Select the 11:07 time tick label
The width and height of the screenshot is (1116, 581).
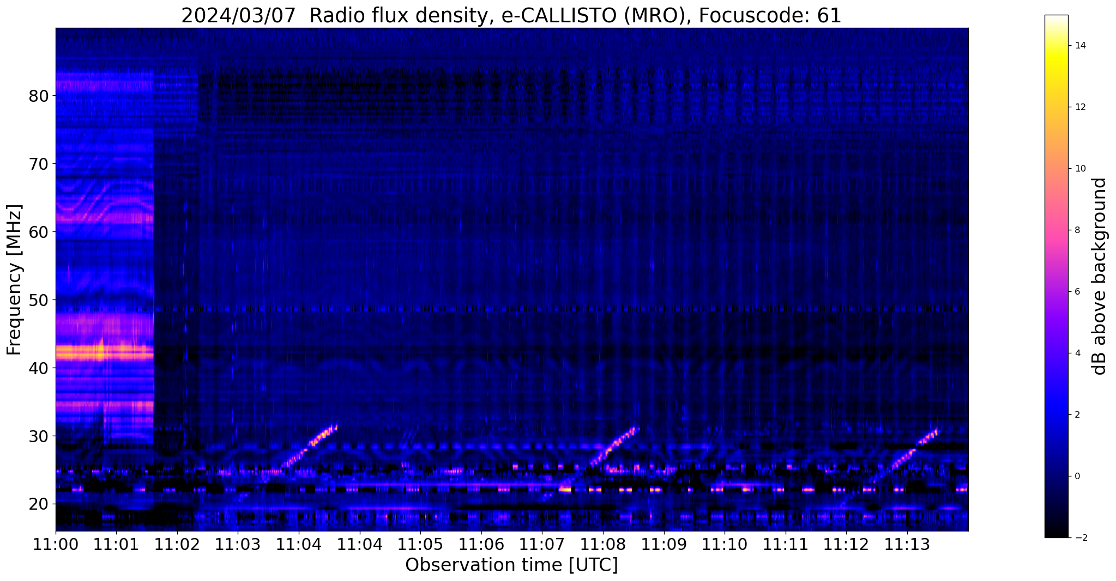(542, 544)
